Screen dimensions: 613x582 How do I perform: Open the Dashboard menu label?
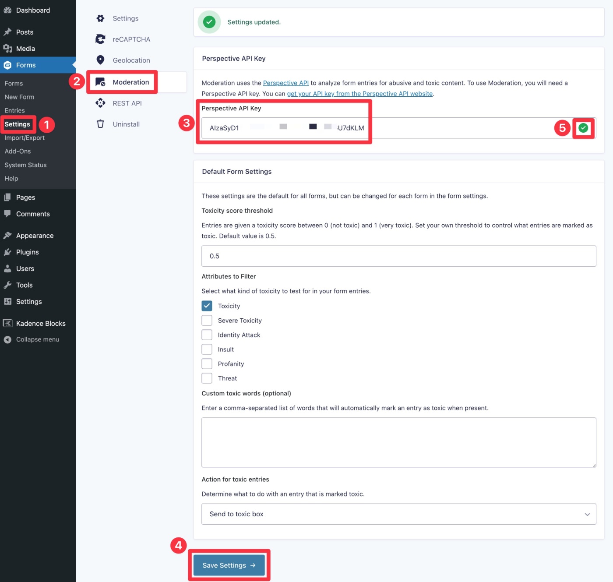coord(33,10)
